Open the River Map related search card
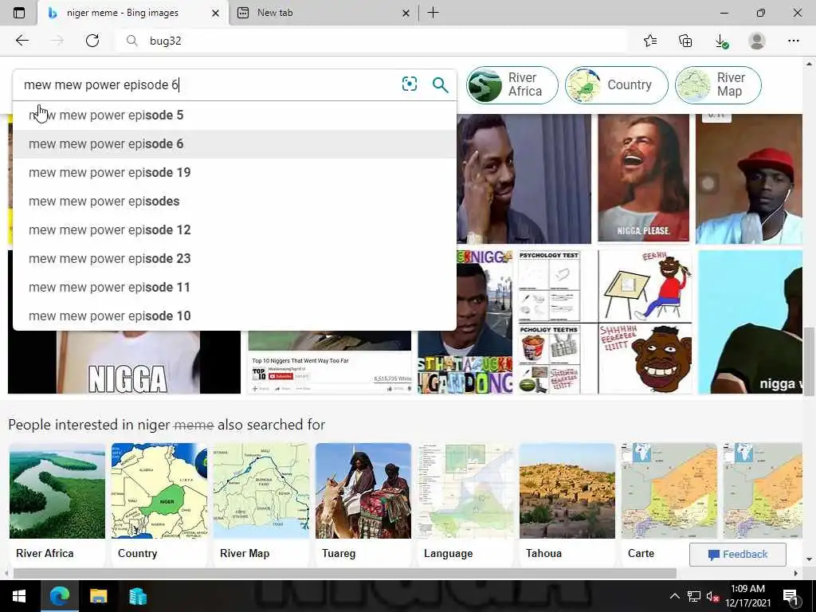Screen dimensions: 816x612 (261, 503)
